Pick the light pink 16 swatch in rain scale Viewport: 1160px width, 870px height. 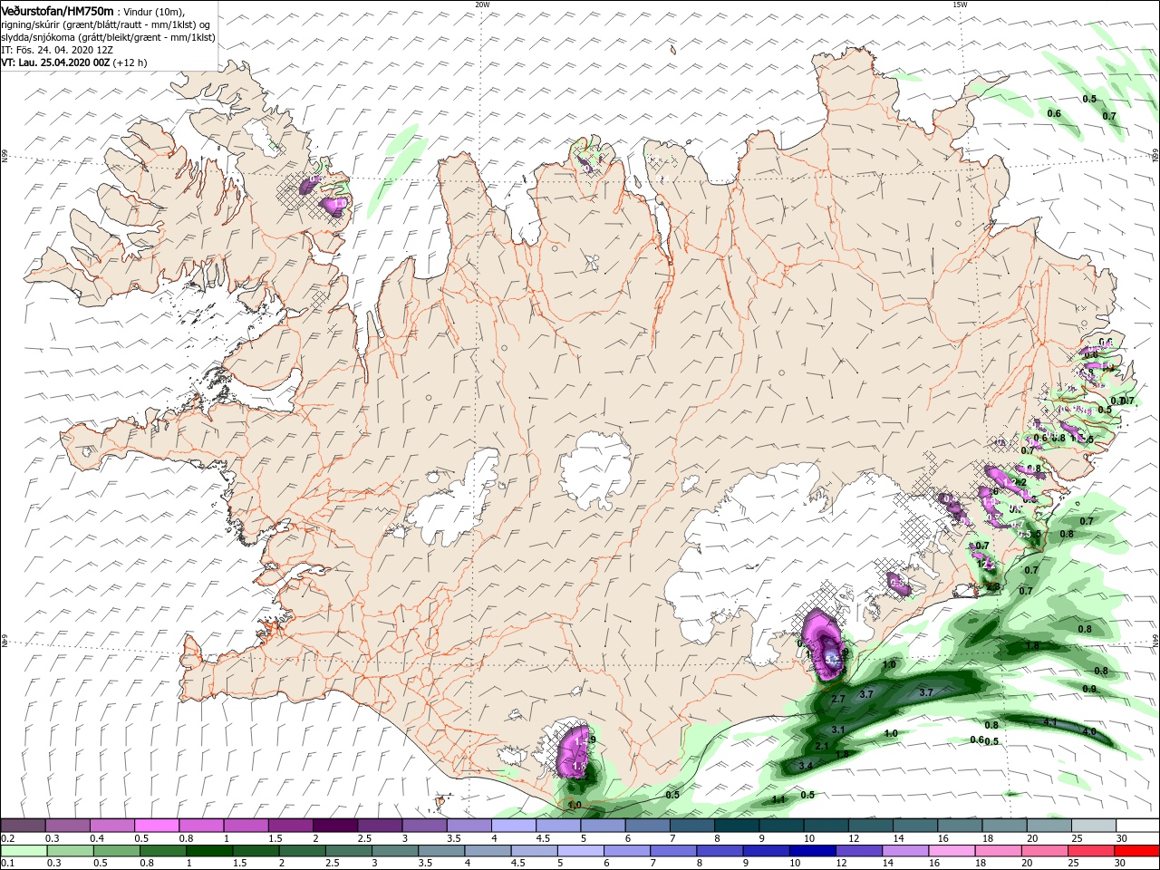952,851
